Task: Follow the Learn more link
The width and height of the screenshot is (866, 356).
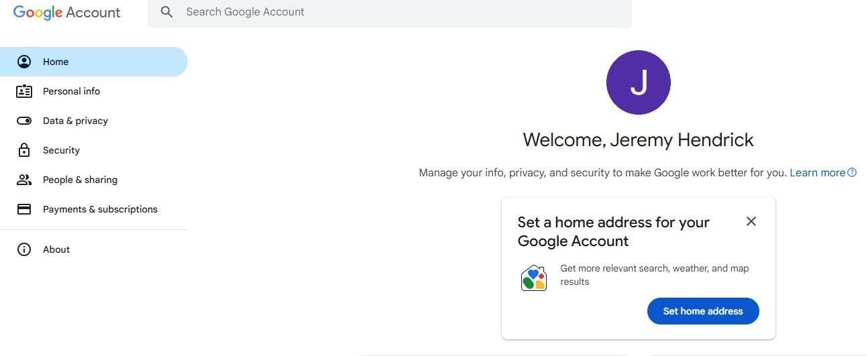Action: point(817,172)
